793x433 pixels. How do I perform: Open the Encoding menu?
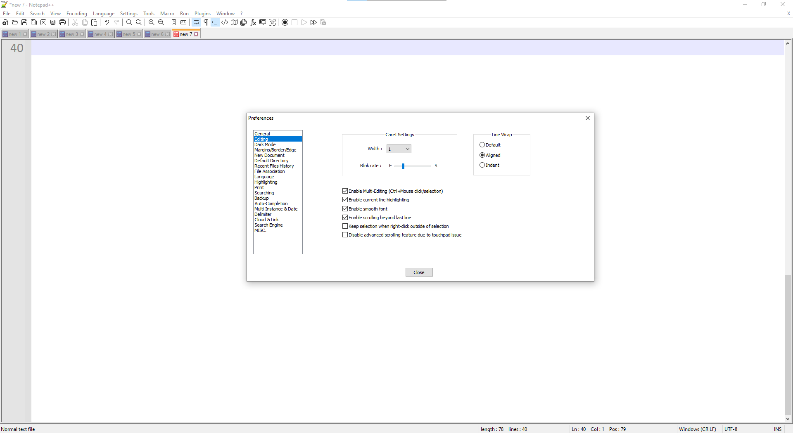click(76, 13)
